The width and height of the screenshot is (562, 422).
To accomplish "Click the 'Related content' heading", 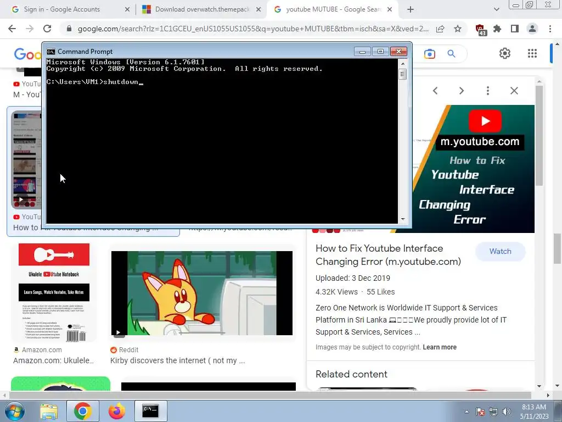I will pyautogui.click(x=351, y=374).
